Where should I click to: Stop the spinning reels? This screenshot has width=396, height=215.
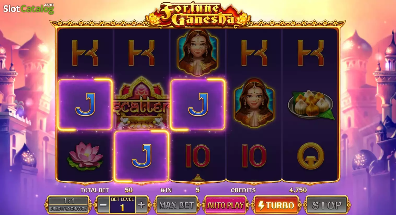coord(327,205)
